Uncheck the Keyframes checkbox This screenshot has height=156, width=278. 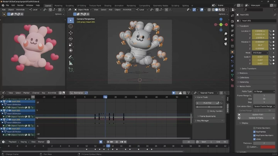click(254, 132)
